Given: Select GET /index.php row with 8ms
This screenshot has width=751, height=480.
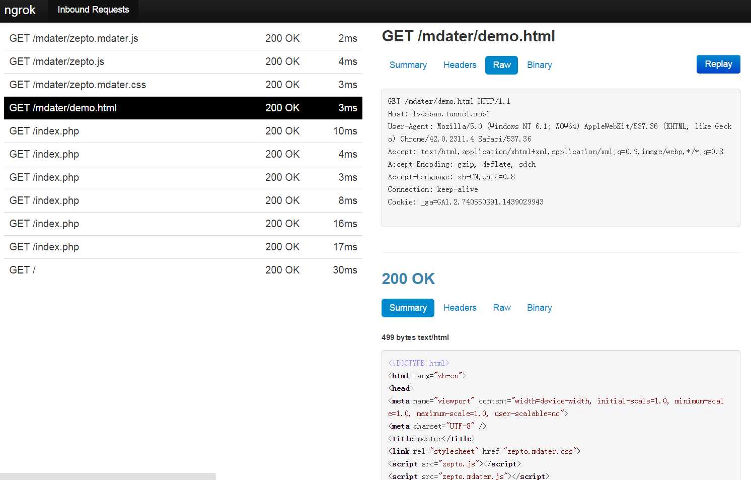Looking at the screenshot, I should click(183, 200).
